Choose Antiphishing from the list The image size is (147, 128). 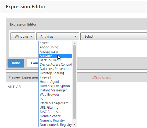(x=56, y=47)
